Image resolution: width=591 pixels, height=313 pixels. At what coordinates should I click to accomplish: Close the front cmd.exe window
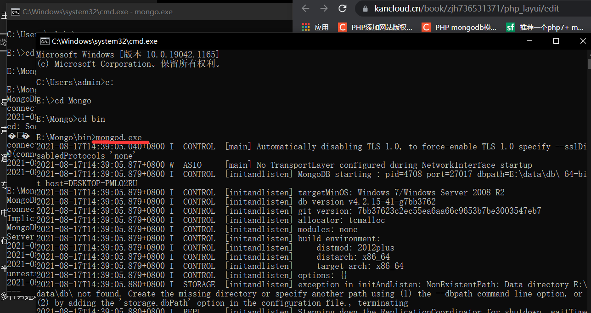(582, 41)
